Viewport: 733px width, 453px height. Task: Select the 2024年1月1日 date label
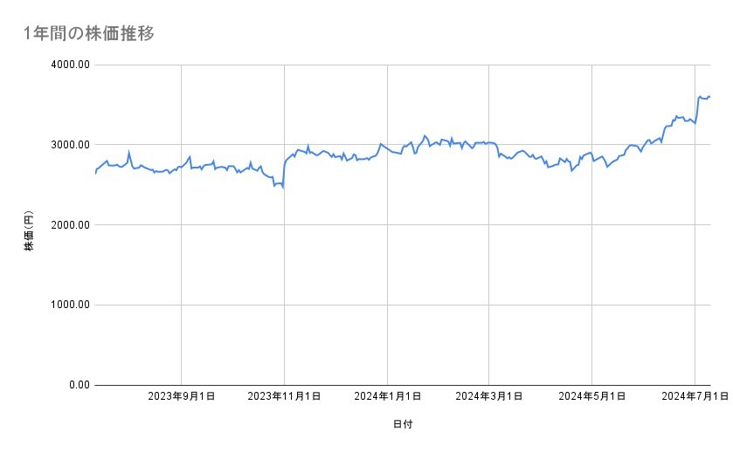[387, 396]
